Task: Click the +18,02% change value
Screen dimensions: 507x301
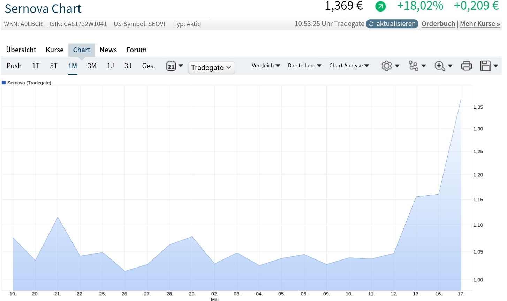Action: [x=420, y=6]
